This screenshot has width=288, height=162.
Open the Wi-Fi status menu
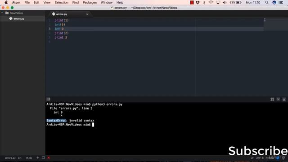click(211, 2)
